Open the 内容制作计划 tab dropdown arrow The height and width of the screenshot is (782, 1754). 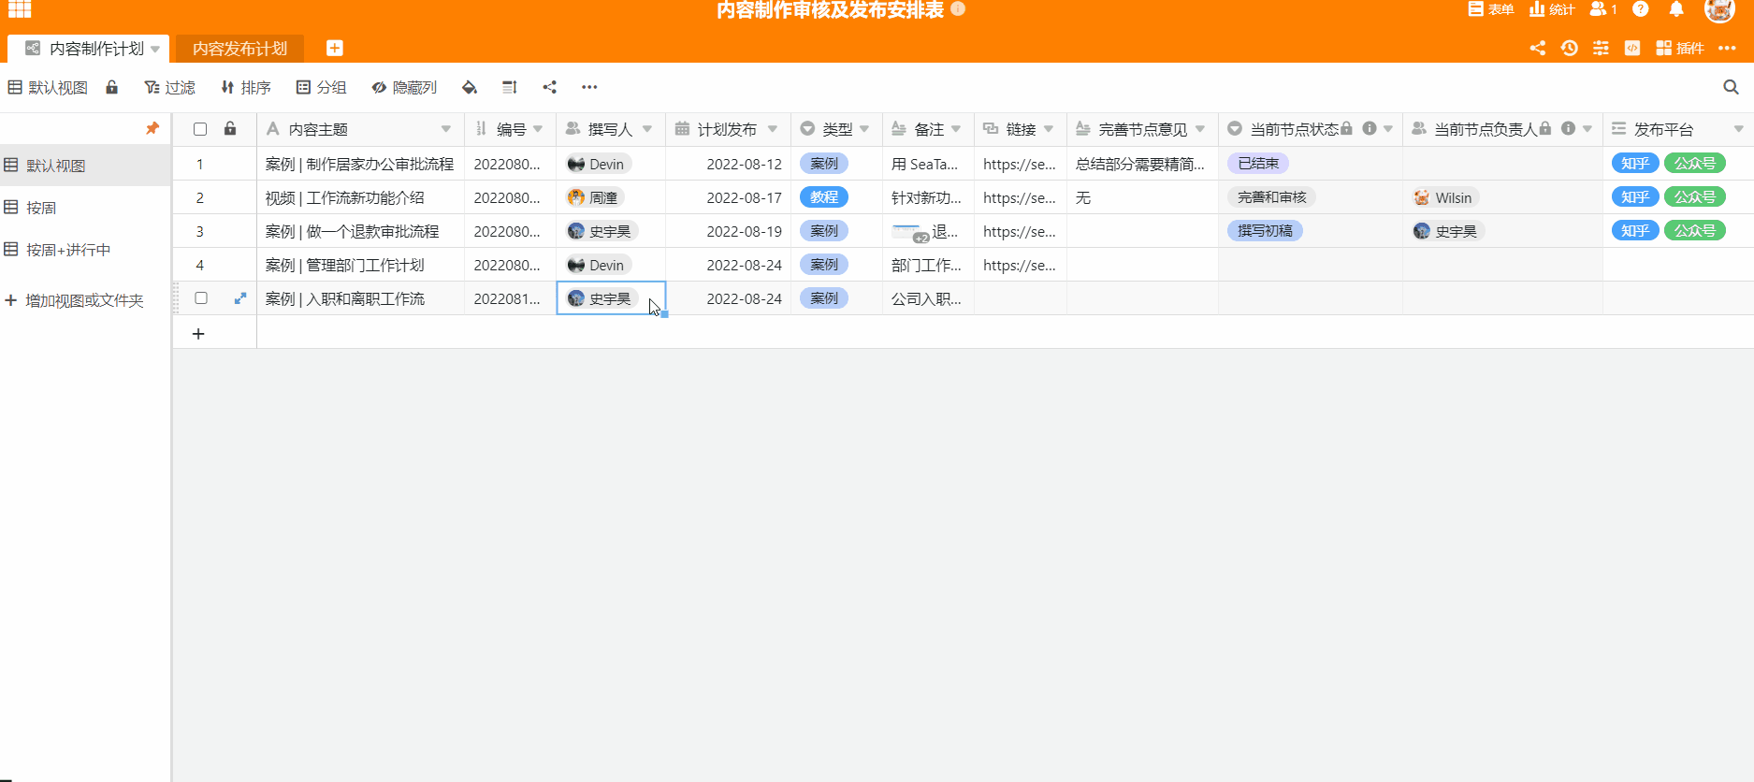pos(155,49)
